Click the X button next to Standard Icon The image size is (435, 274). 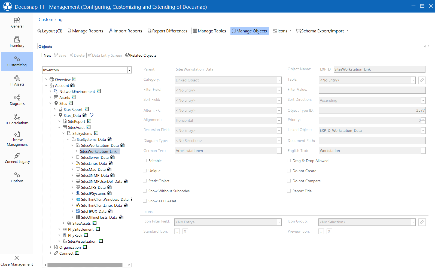185,231
